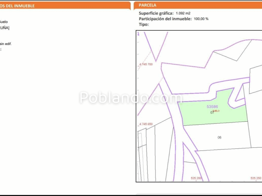Viewport: 262px width, 196px height.
Task: Click the coordinate label 4.745.650
Action: click(x=145, y=124)
